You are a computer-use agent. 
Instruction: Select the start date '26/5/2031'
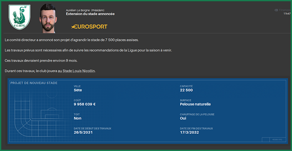pos(83,132)
